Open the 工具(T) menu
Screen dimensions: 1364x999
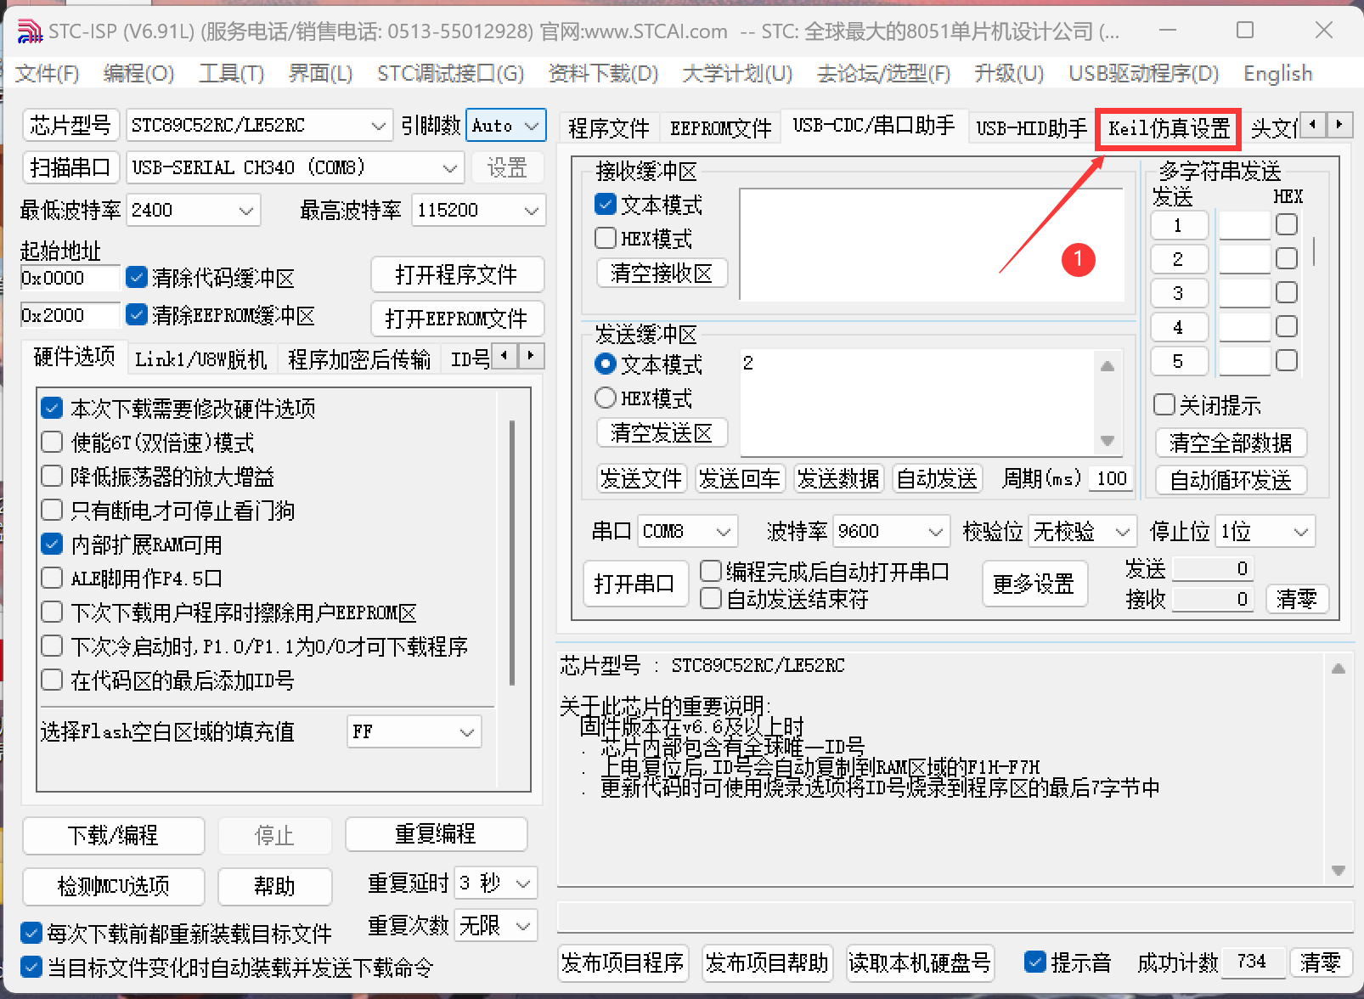[231, 74]
